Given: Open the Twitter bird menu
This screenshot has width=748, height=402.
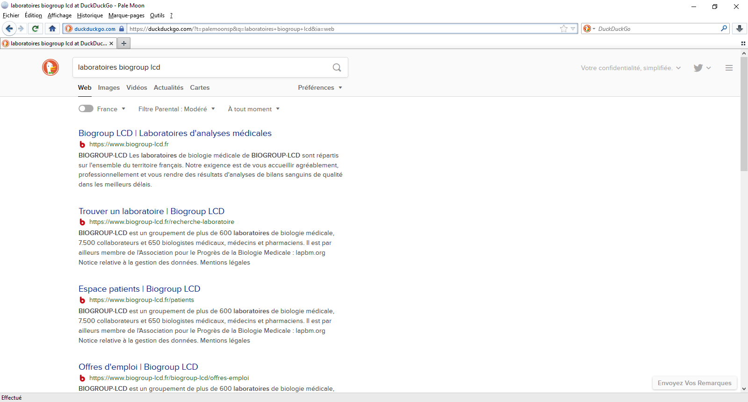Looking at the screenshot, I should tap(702, 68).
